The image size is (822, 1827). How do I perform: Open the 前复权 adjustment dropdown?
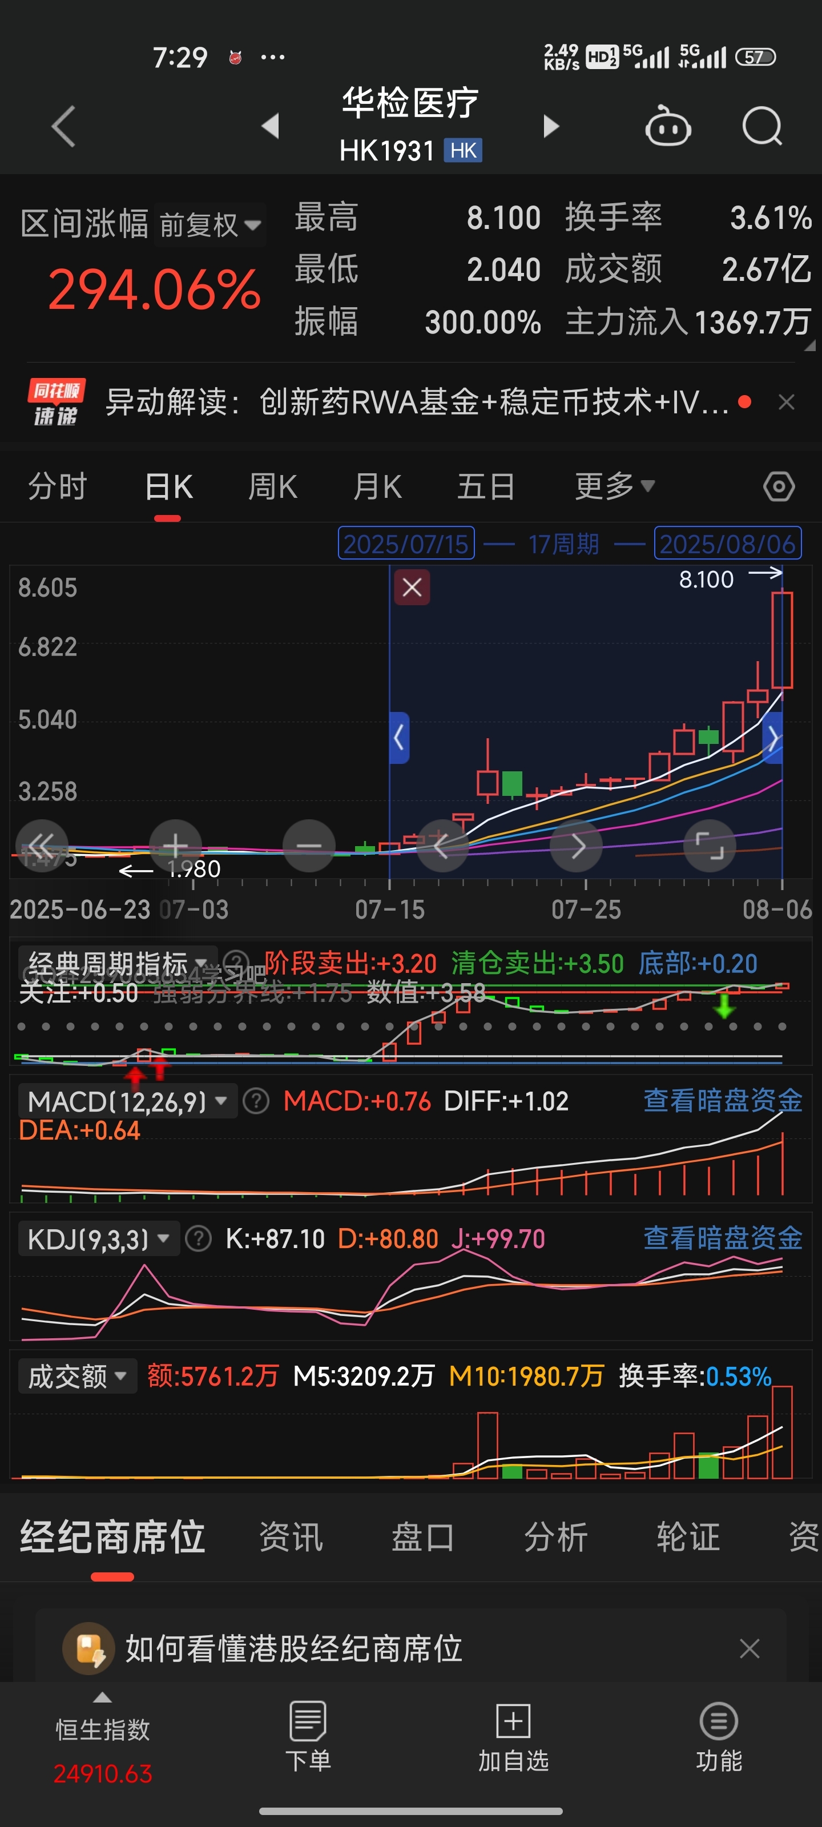[x=210, y=225]
